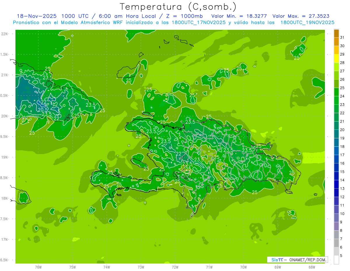Viewport: 350px width, 271px height.
Task: Click the "19N" latitude axis label
Action: [5, 157]
